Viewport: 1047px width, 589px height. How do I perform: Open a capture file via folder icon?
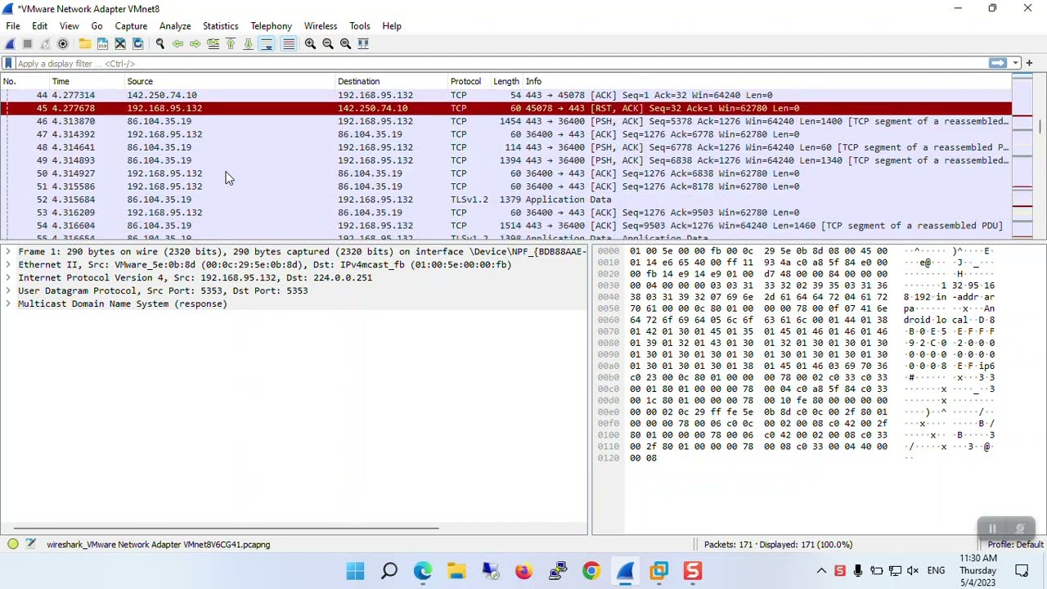85,44
